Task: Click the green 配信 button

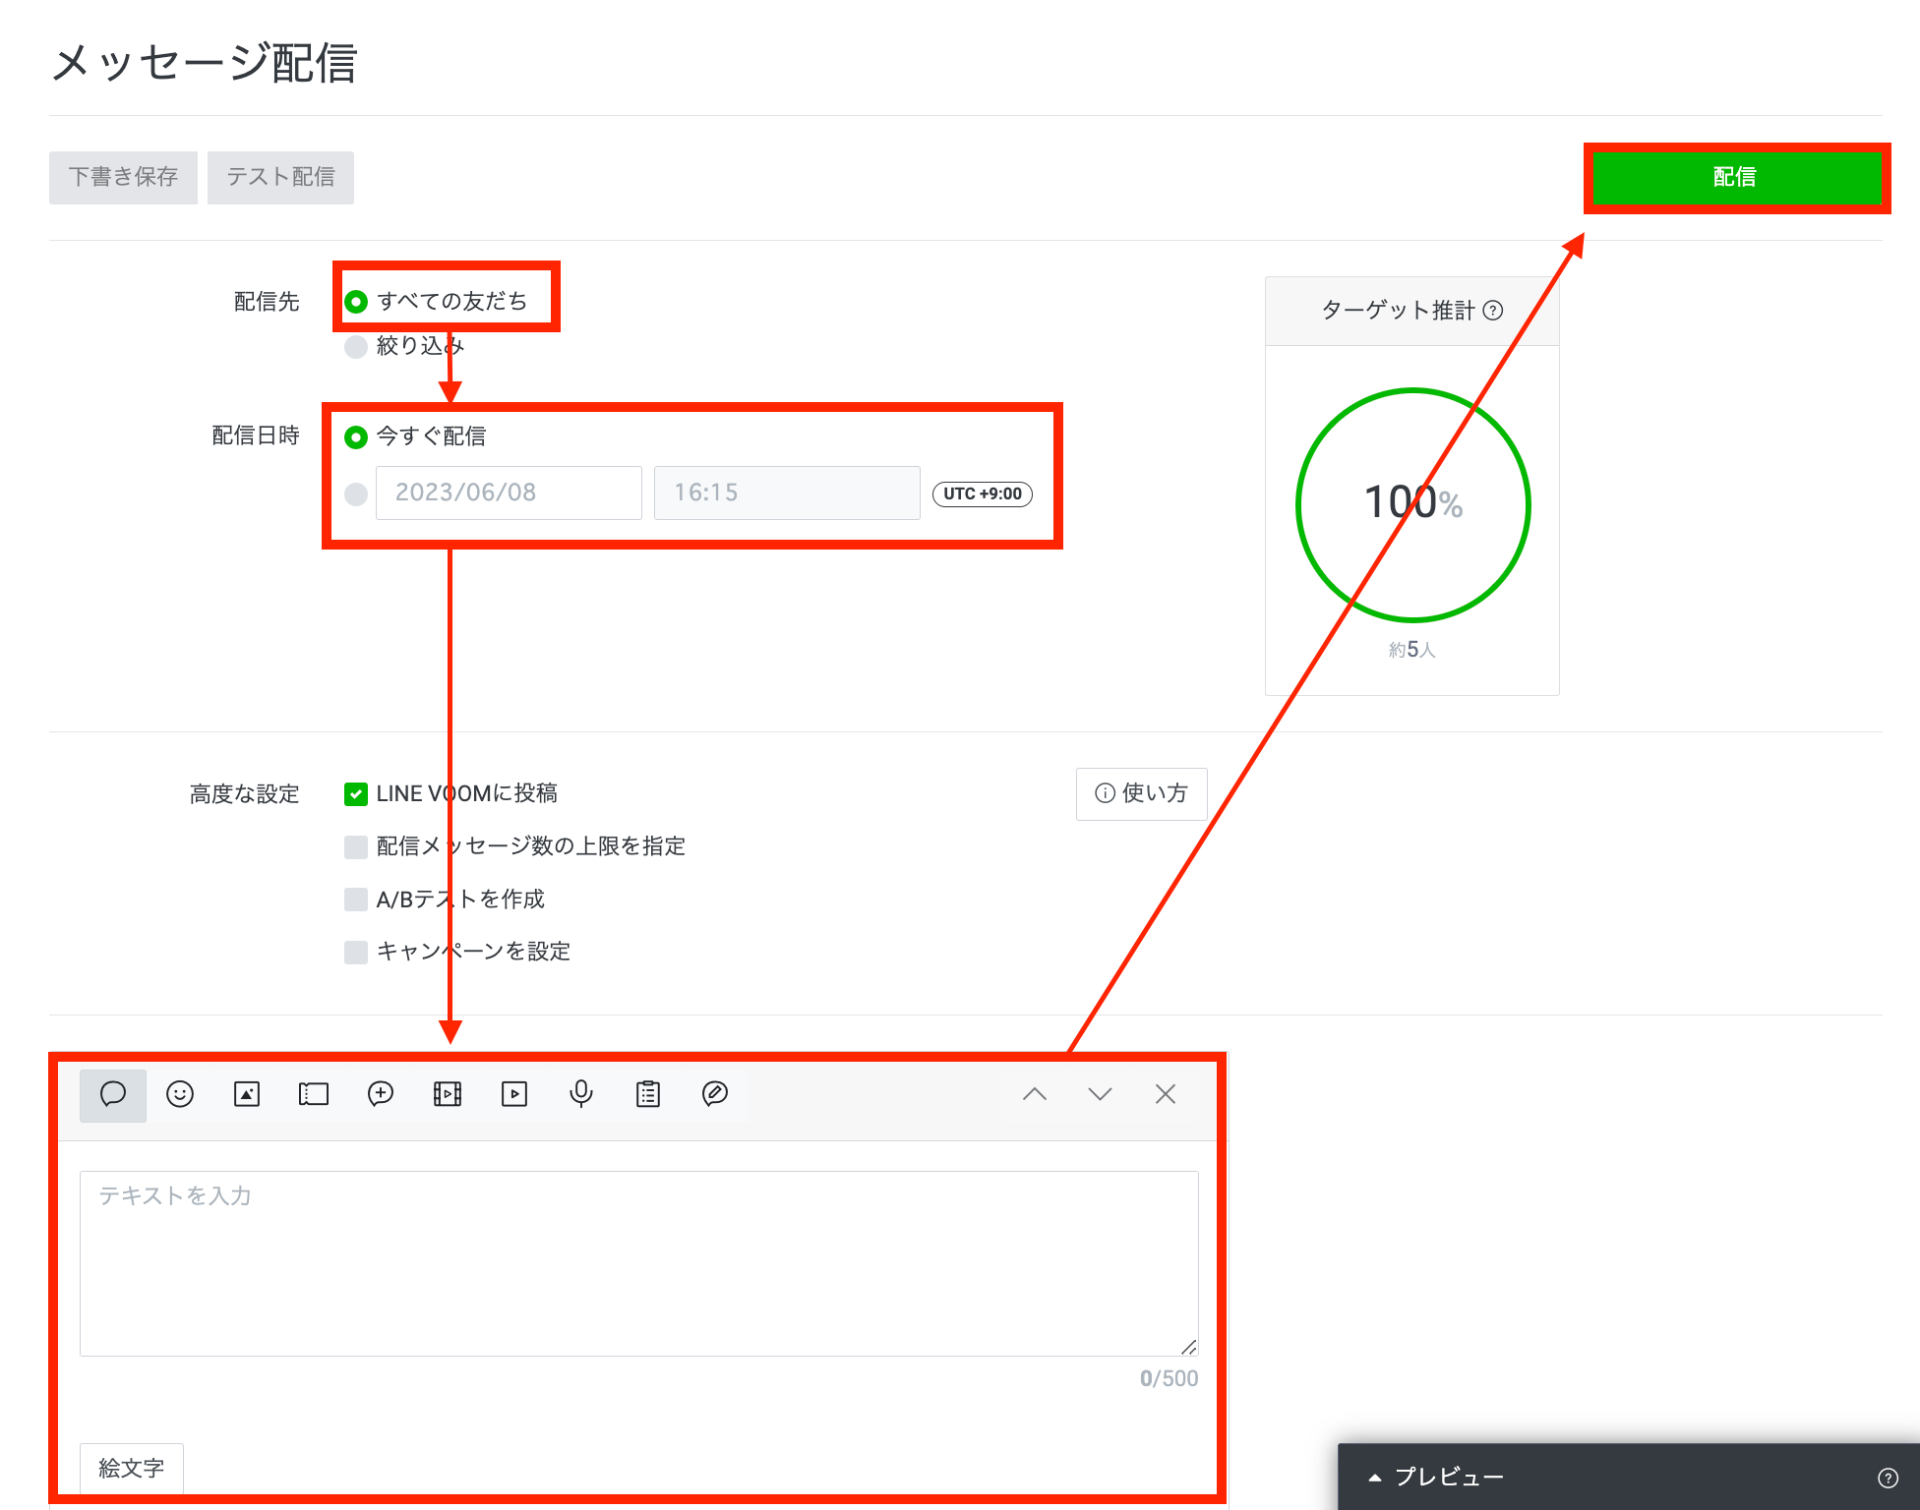Action: [1735, 177]
